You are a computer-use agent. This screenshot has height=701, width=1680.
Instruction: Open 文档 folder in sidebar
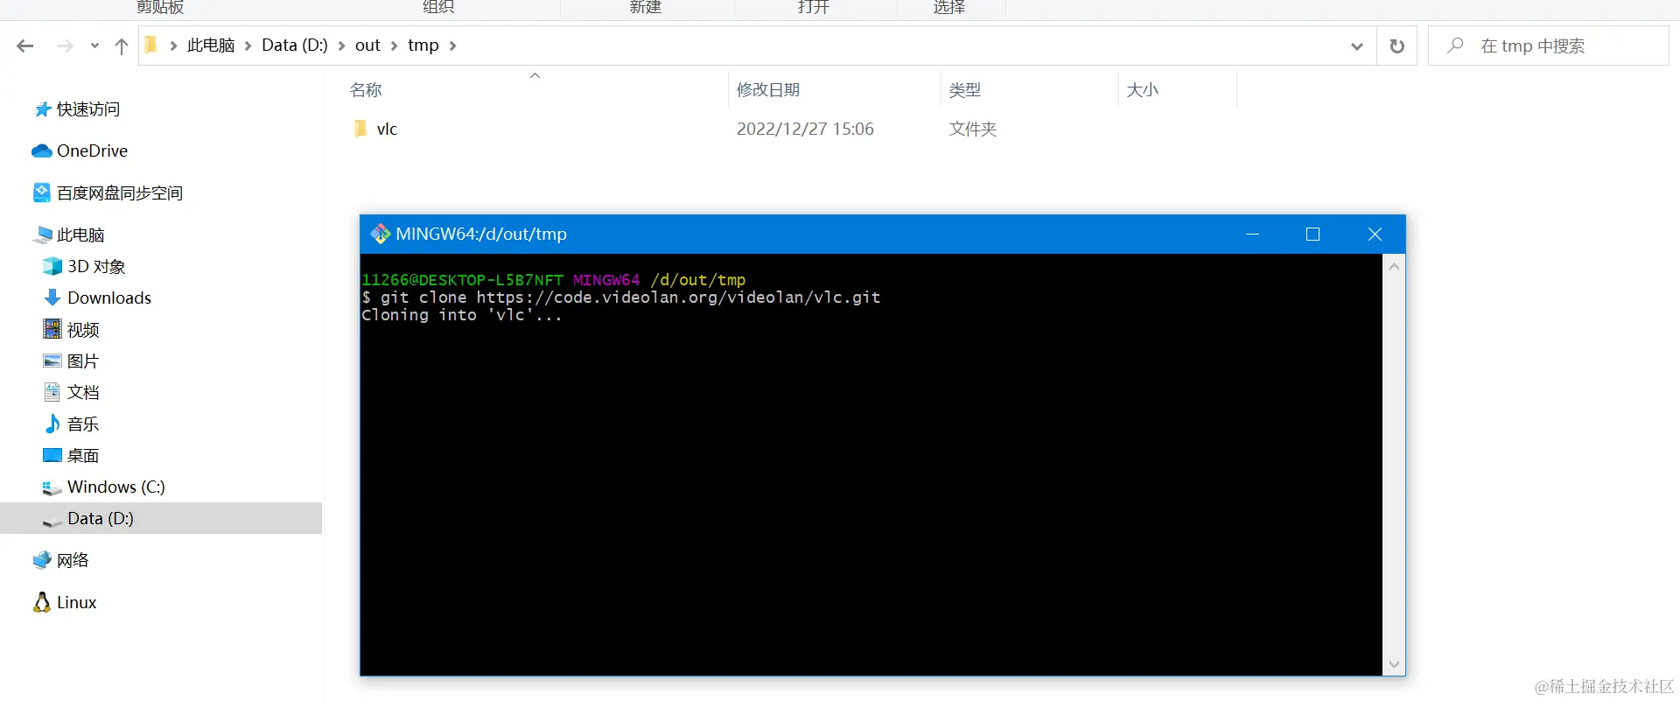83,392
